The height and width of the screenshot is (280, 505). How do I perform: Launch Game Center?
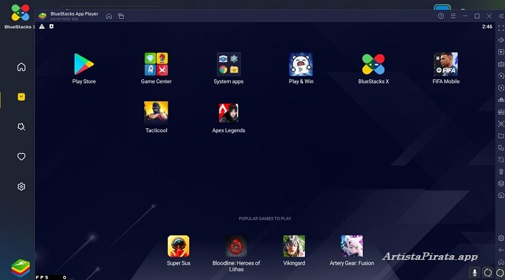click(x=156, y=64)
